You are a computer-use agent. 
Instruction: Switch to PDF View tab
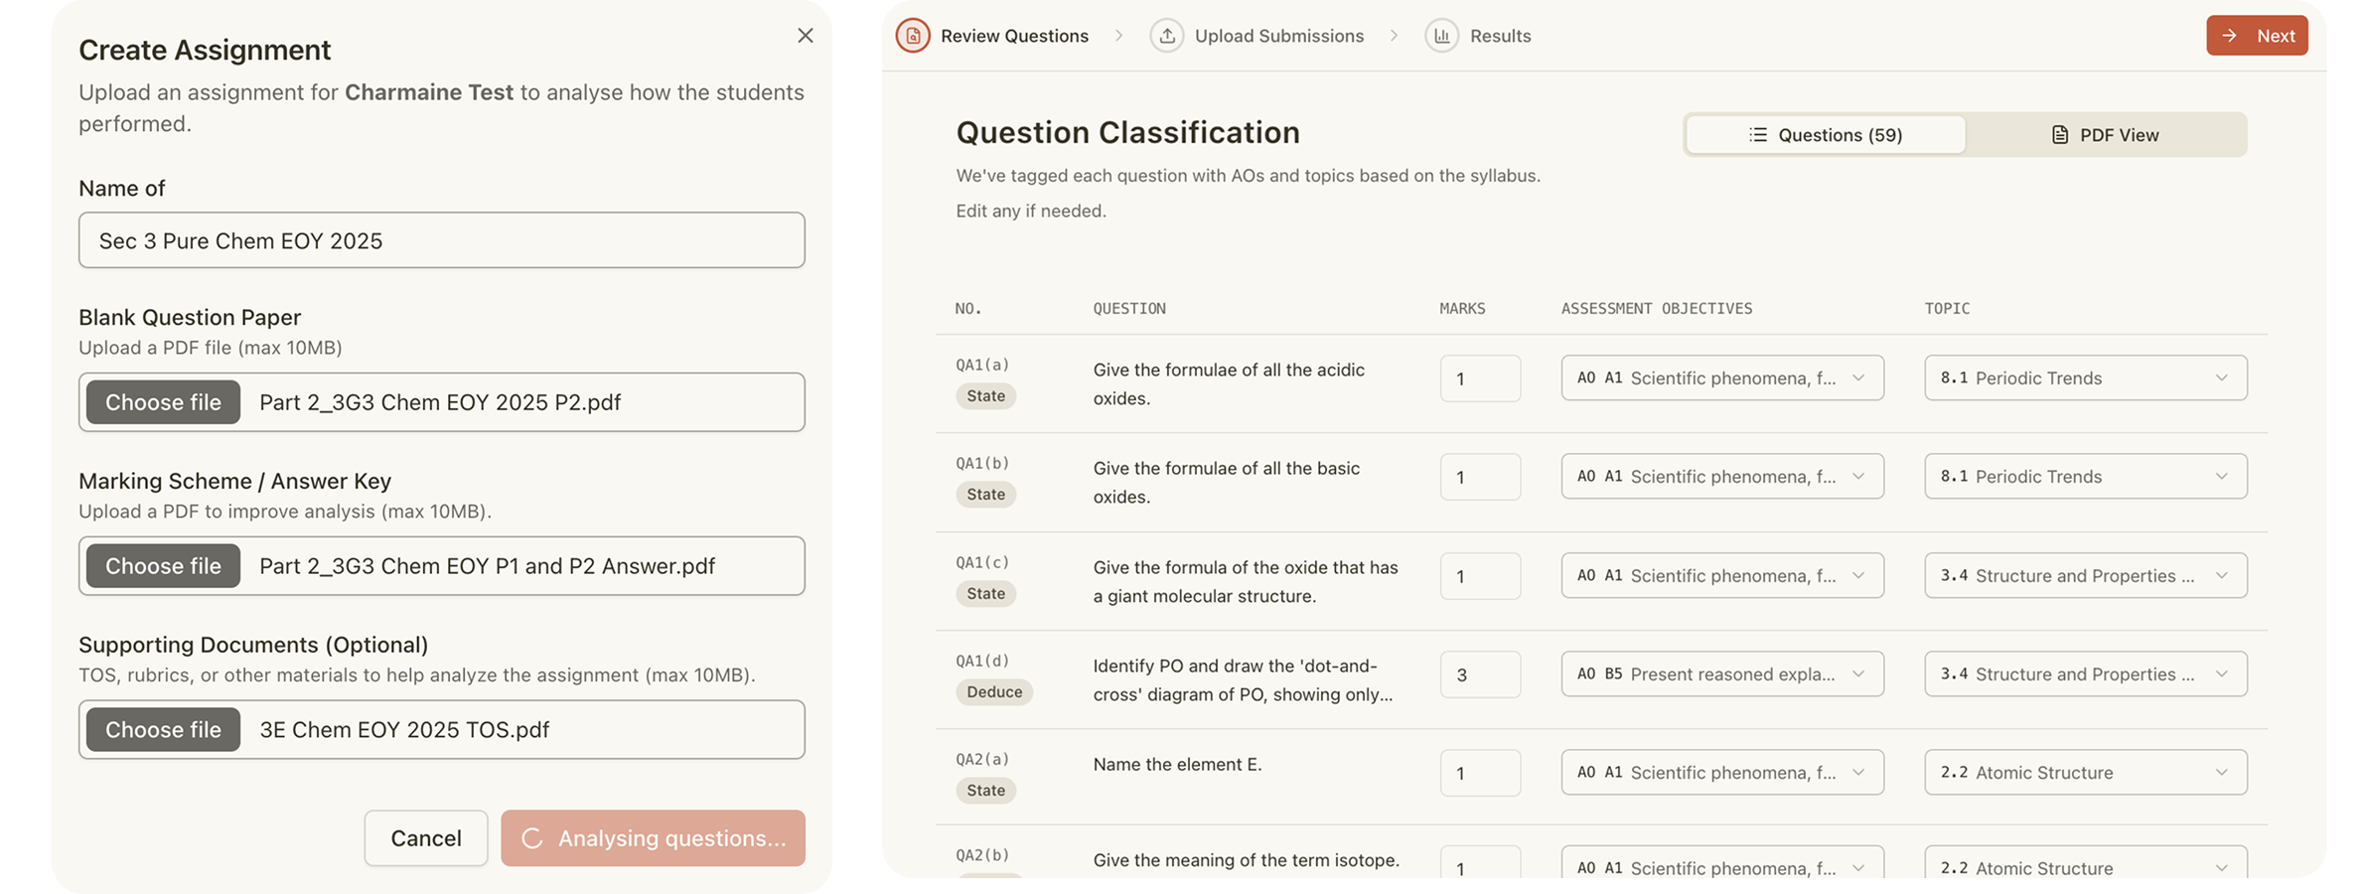pyautogui.click(x=2106, y=135)
